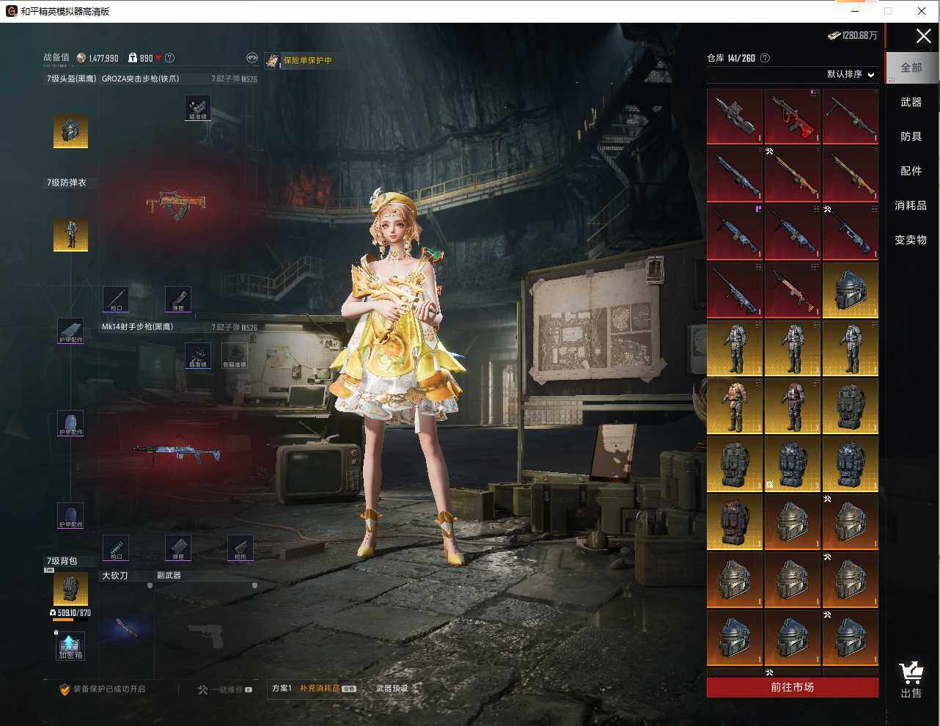The height and width of the screenshot is (726, 940).
Task: Select loadout 方案1
Action: 282,689
